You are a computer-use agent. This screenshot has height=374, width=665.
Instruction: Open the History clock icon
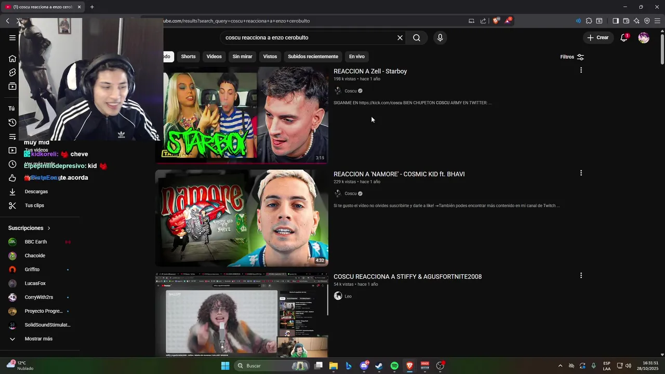tap(12, 123)
